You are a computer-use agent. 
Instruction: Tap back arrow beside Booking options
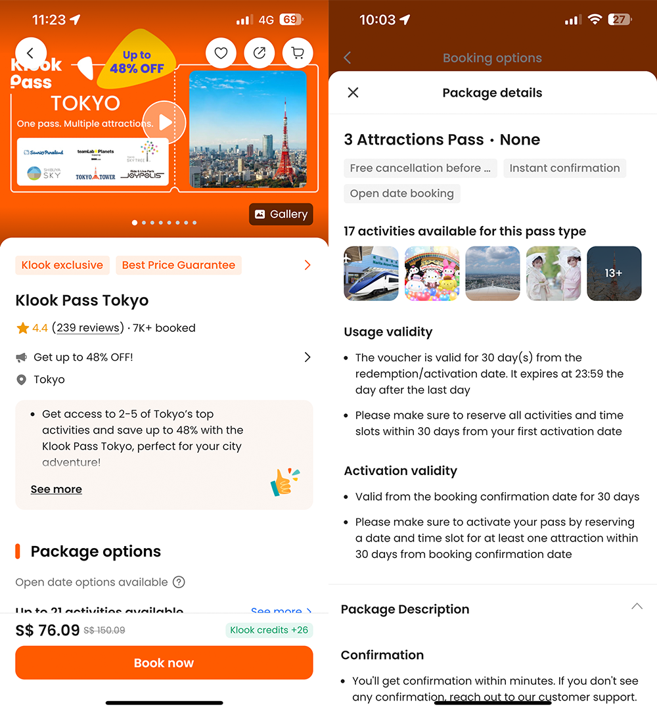pos(348,58)
